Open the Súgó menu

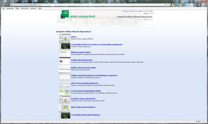click(40, 8)
